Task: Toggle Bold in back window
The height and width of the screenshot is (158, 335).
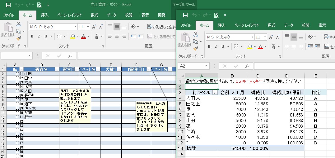Action: point(32,36)
